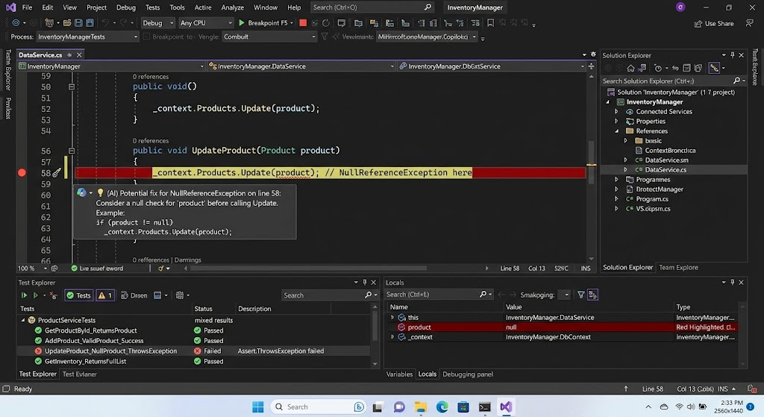Click the split editor icon above scrollbar
Screen dimensions: 764x417
pyautogui.click(x=591, y=66)
